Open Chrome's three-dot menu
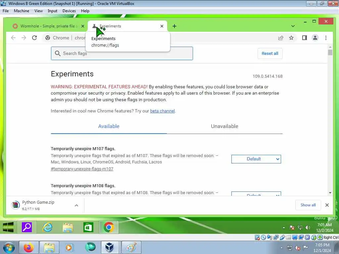The image size is (339, 254). click(326, 38)
